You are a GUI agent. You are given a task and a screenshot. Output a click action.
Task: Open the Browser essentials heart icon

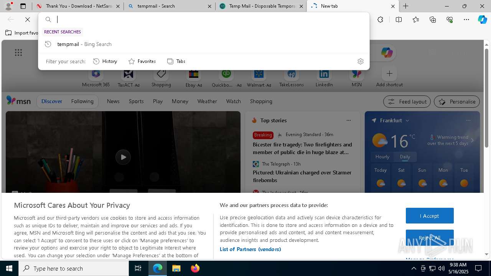pos(450,20)
